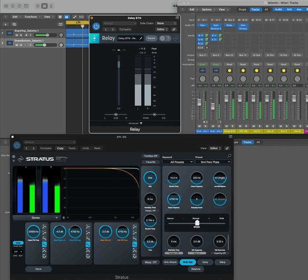Screen dimensions: 308x280
Task: Click the T icon below Stratus spectrum display
Action: (x=64, y=218)
